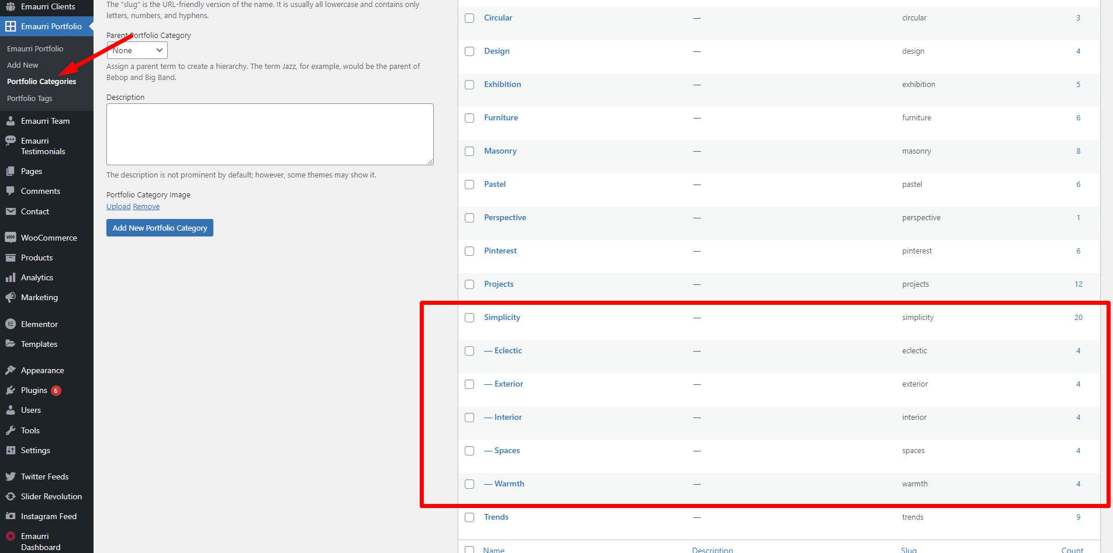Tick the Exhibition row checkbox
The image size is (1113, 553).
(x=469, y=85)
